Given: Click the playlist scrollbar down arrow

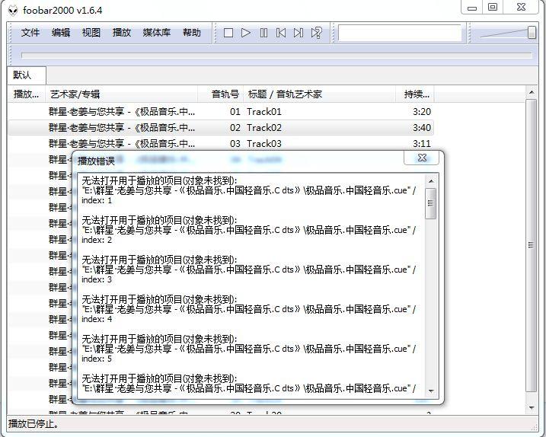Looking at the screenshot, I should [x=532, y=407].
